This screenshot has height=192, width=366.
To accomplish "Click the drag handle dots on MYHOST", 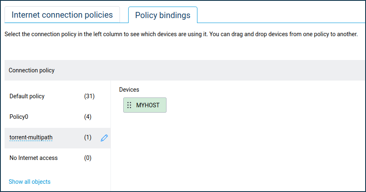I will [x=129, y=105].
